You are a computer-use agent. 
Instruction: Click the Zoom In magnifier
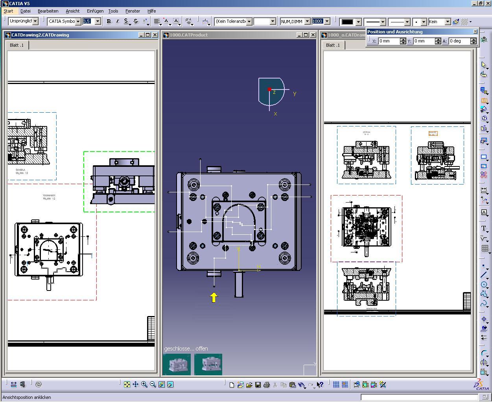144,385
